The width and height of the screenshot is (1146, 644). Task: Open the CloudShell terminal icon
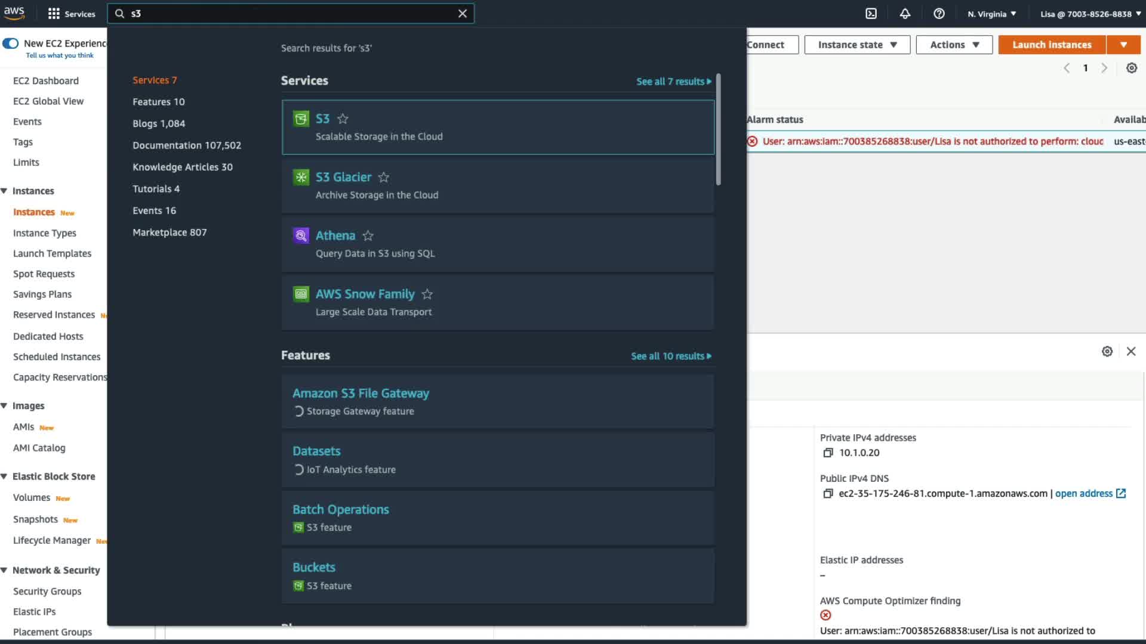tap(871, 14)
